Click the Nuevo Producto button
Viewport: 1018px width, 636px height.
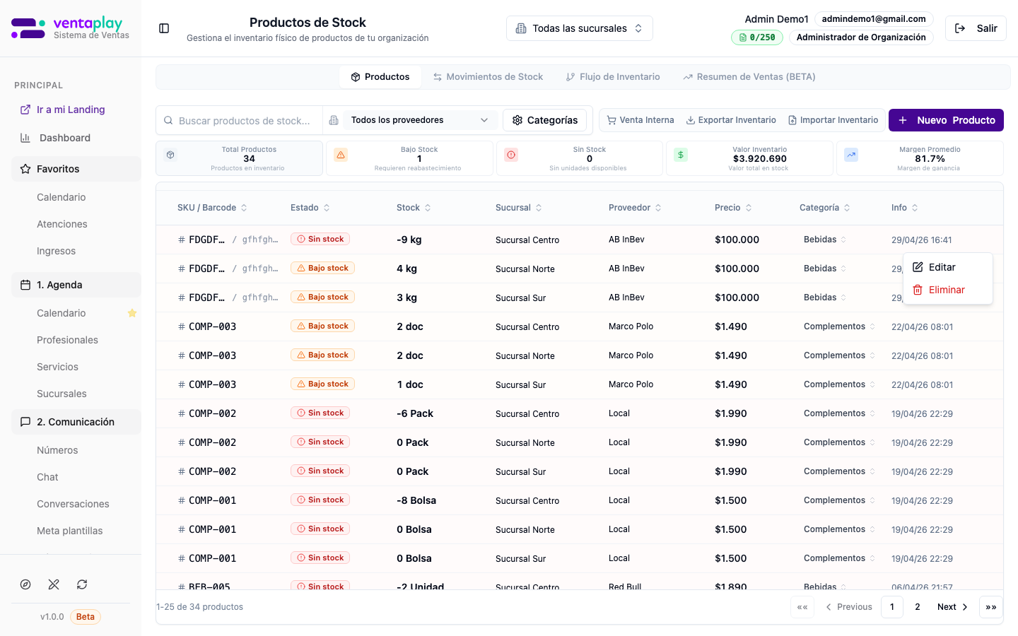click(946, 120)
